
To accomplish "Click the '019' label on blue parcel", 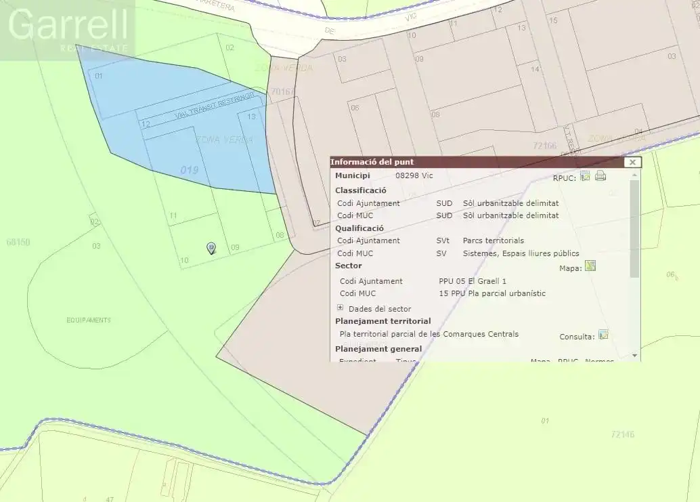I will (190, 170).
